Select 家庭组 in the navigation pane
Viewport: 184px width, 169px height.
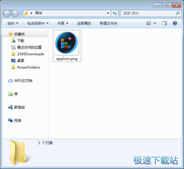coord(19,107)
